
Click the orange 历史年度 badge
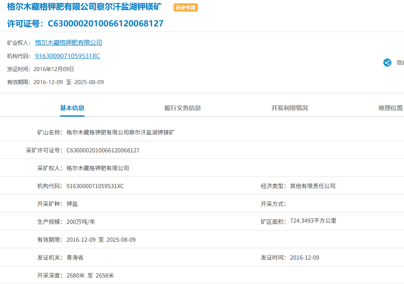(x=186, y=7)
